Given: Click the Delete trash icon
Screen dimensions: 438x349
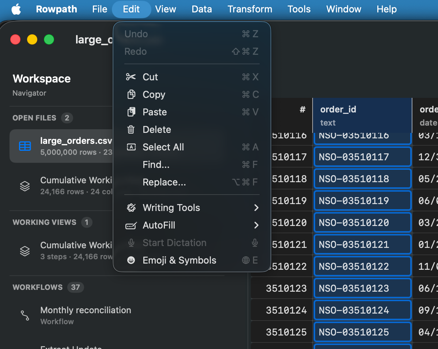Looking at the screenshot, I should tap(131, 130).
